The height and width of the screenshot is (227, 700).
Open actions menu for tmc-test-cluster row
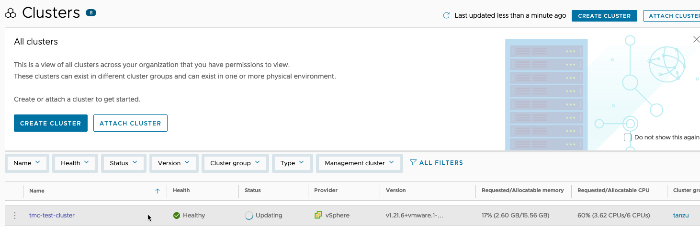tap(15, 216)
